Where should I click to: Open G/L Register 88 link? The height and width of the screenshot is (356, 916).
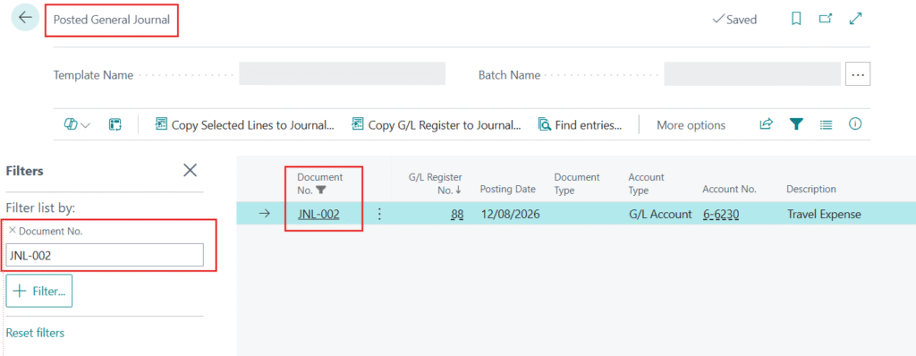tap(457, 214)
